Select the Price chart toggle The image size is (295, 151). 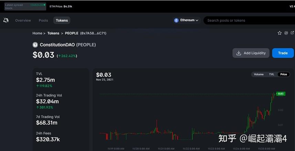[283, 74]
